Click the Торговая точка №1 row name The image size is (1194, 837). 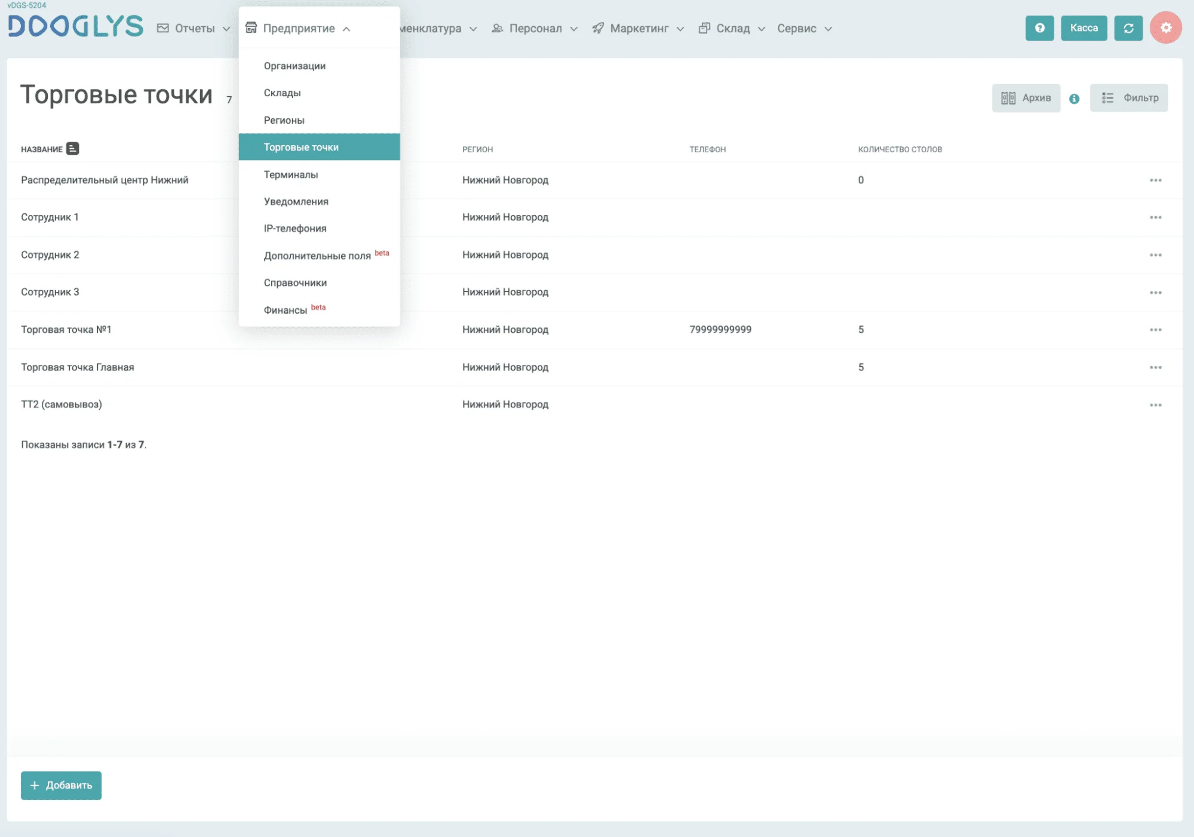[x=66, y=329]
